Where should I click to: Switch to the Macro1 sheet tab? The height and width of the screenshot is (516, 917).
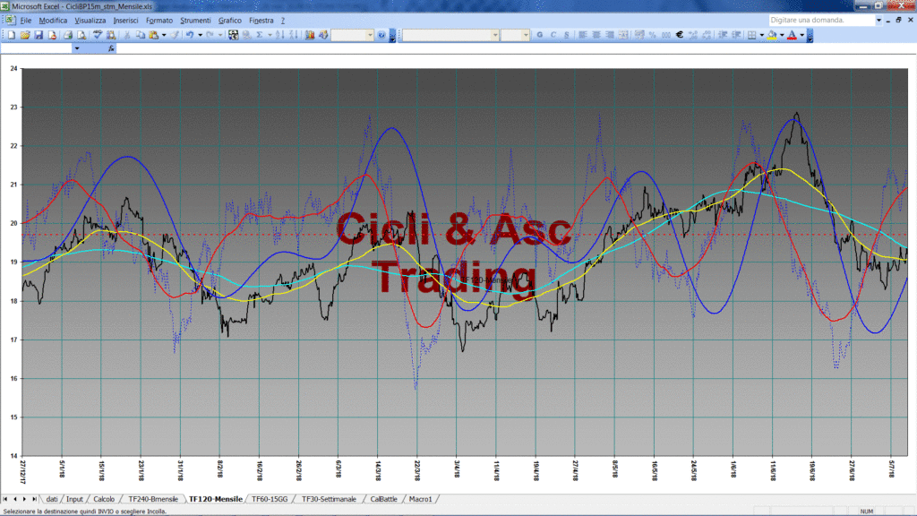coord(421,499)
